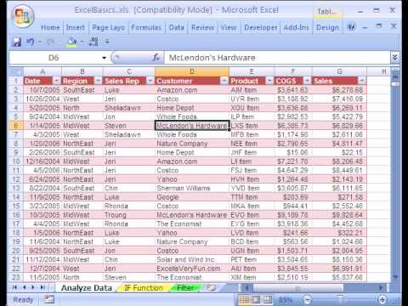The image size is (408, 306).
Task: Click formula bar text McLendon's Hardware
Action: (212, 58)
